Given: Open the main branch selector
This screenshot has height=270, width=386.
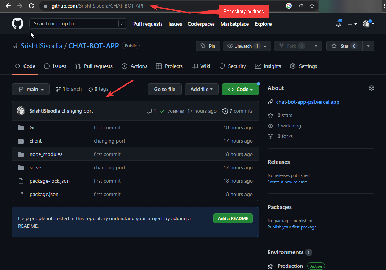Looking at the screenshot, I should [x=31, y=90].
